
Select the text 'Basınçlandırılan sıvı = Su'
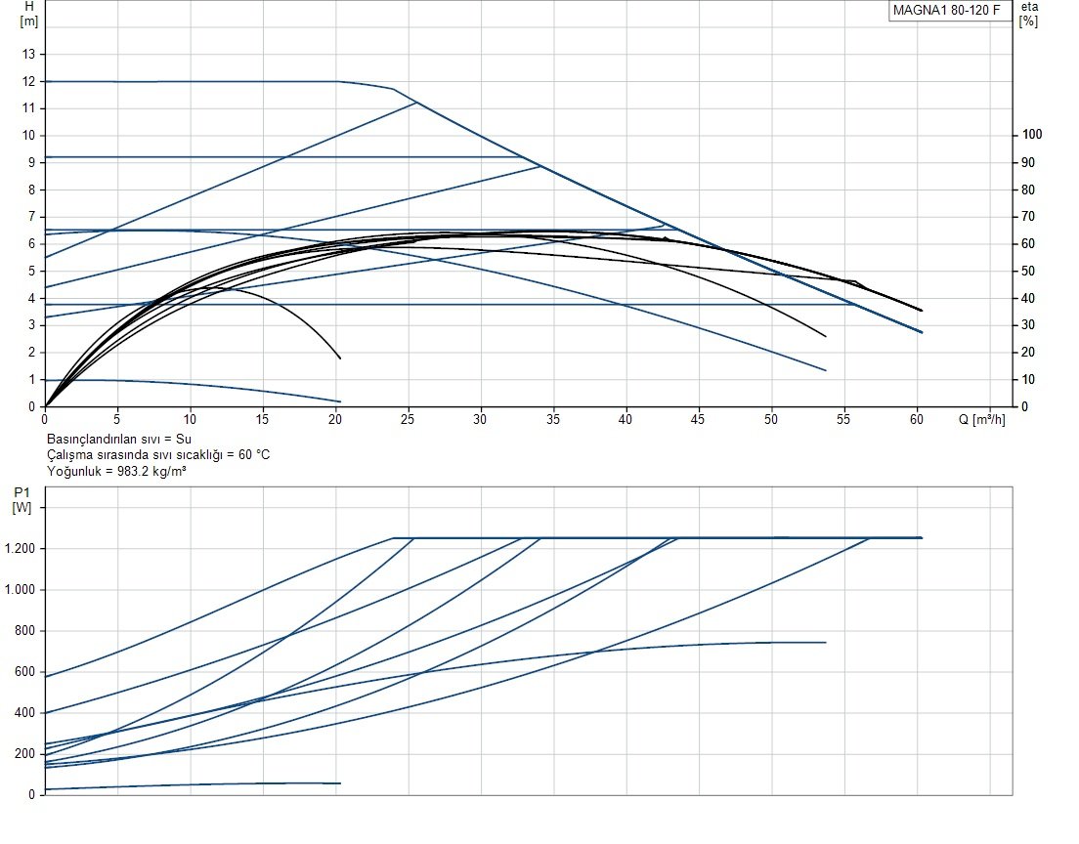[119, 439]
